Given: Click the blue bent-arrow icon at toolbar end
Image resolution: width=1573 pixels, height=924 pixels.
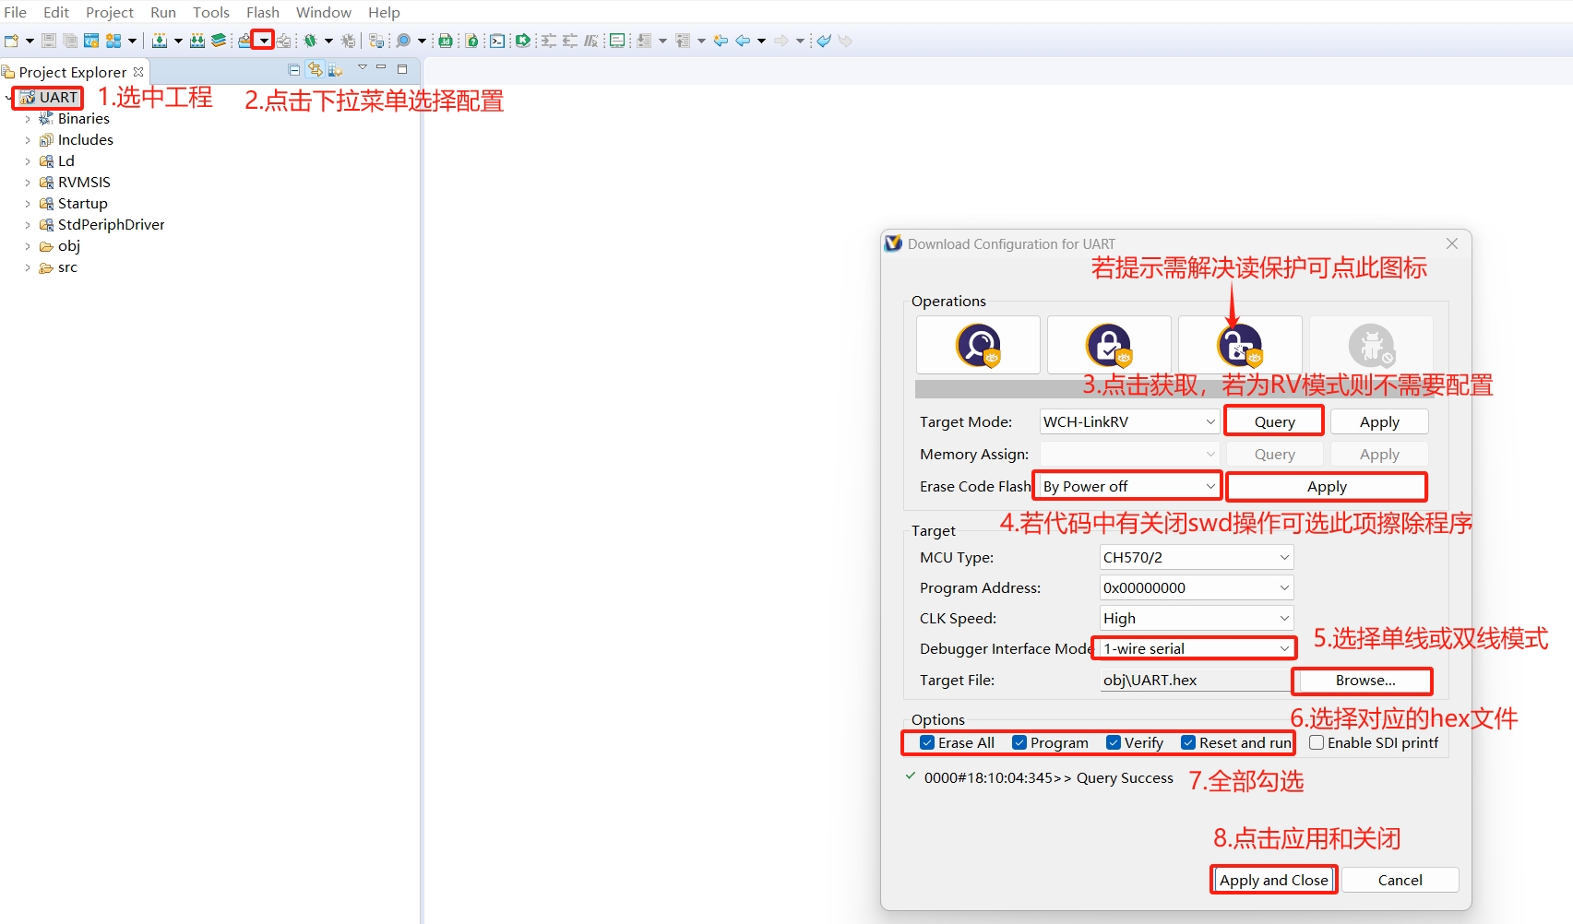Looking at the screenshot, I should tap(824, 41).
